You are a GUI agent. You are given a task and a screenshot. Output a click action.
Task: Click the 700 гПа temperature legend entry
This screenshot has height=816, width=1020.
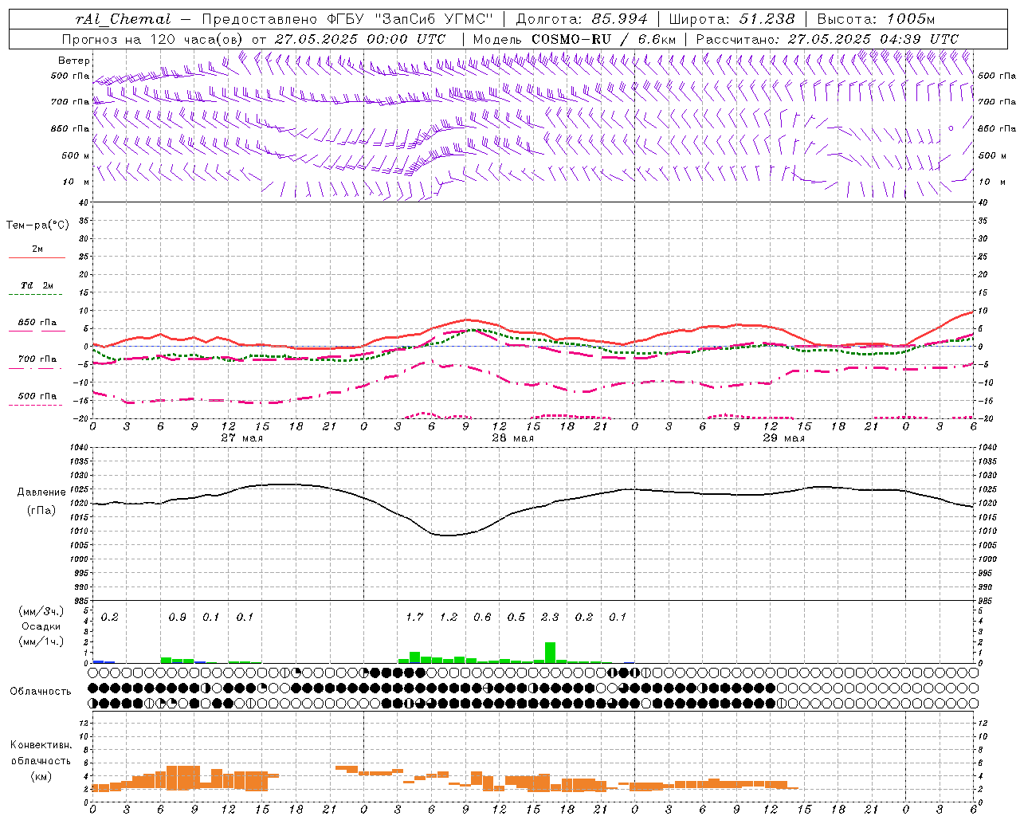pos(37,359)
